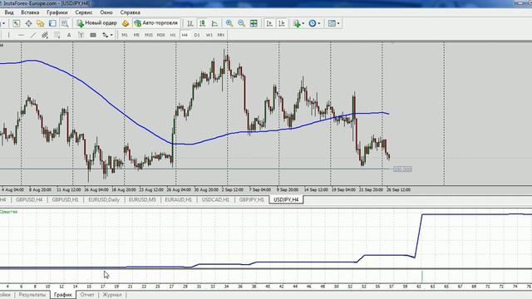Switch to the GBPJPY,H1 chart tab
This screenshot has width=532, height=299.
click(x=251, y=199)
